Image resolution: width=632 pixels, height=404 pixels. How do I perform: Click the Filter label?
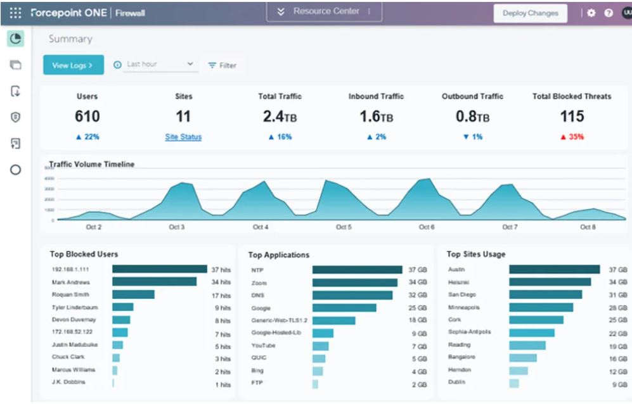coord(228,65)
